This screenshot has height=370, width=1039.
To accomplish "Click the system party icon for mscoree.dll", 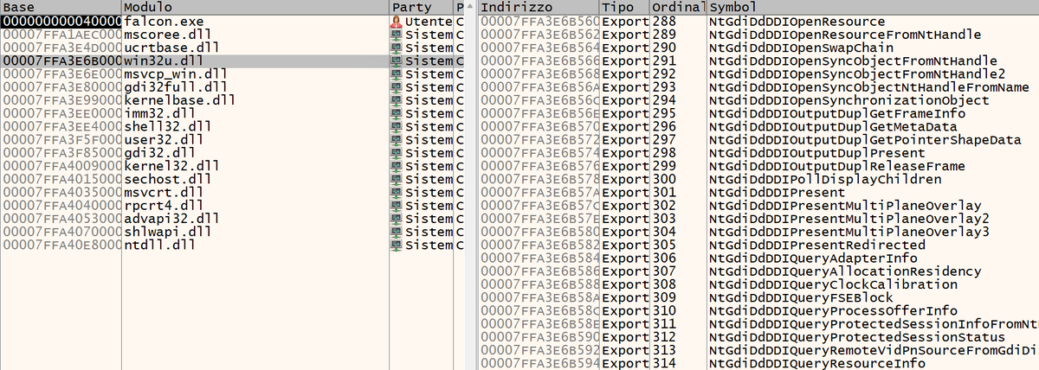I will click(398, 34).
